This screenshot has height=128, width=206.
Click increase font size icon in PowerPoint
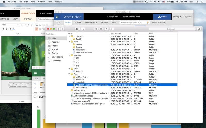coord(28,25)
